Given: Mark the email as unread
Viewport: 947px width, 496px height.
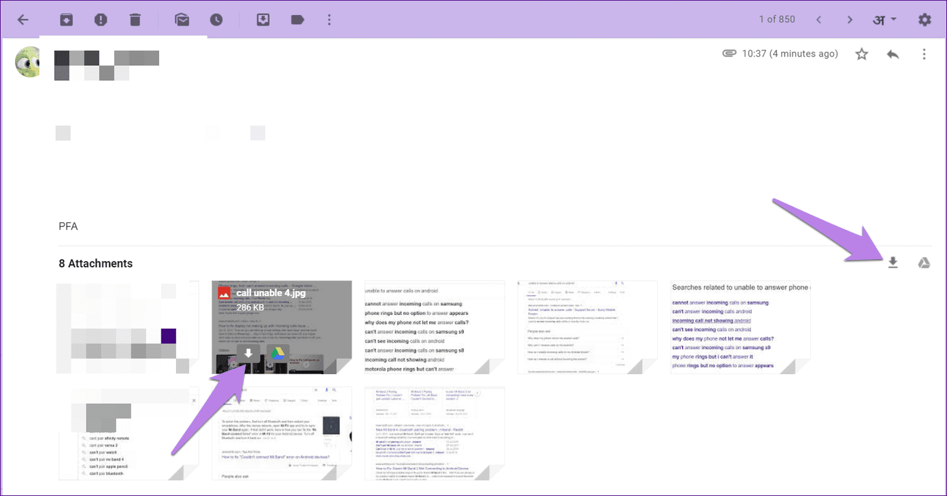Looking at the screenshot, I should coord(182,20).
